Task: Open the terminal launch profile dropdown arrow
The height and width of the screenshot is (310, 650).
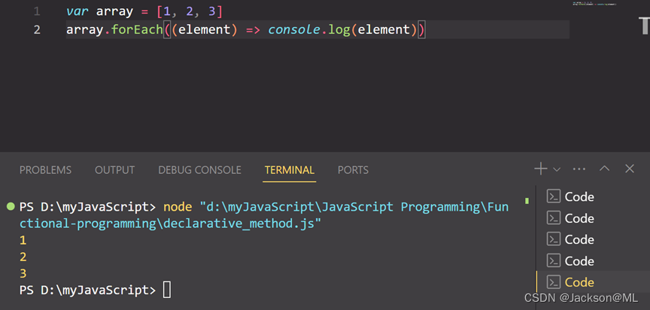Action: point(557,170)
